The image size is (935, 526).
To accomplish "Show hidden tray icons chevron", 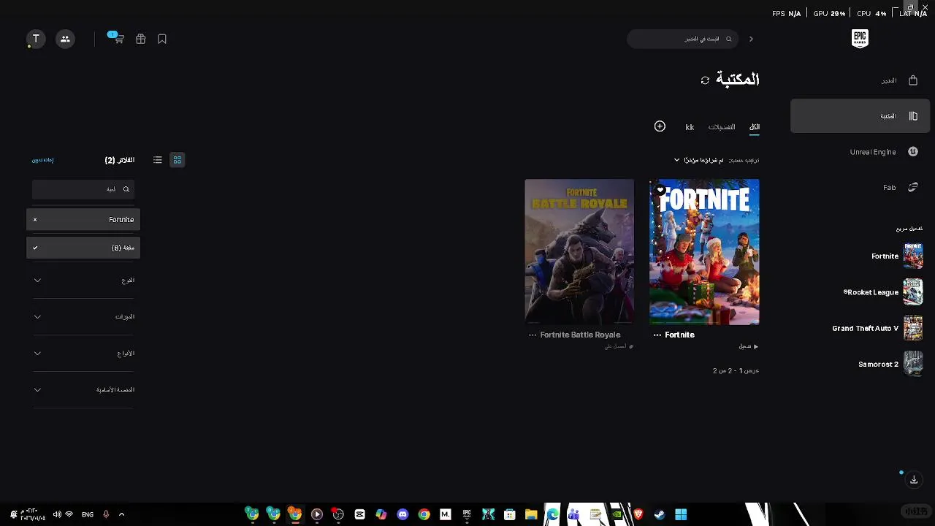I will [x=121, y=514].
